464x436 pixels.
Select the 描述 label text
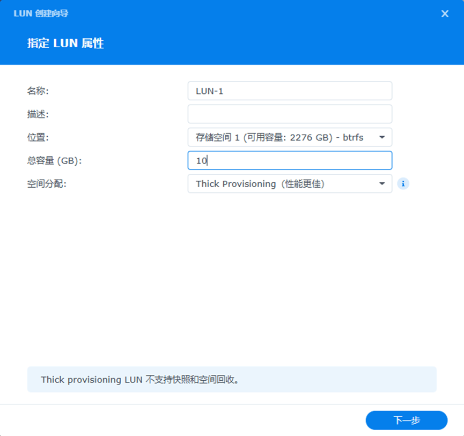pyautogui.click(x=38, y=114)
